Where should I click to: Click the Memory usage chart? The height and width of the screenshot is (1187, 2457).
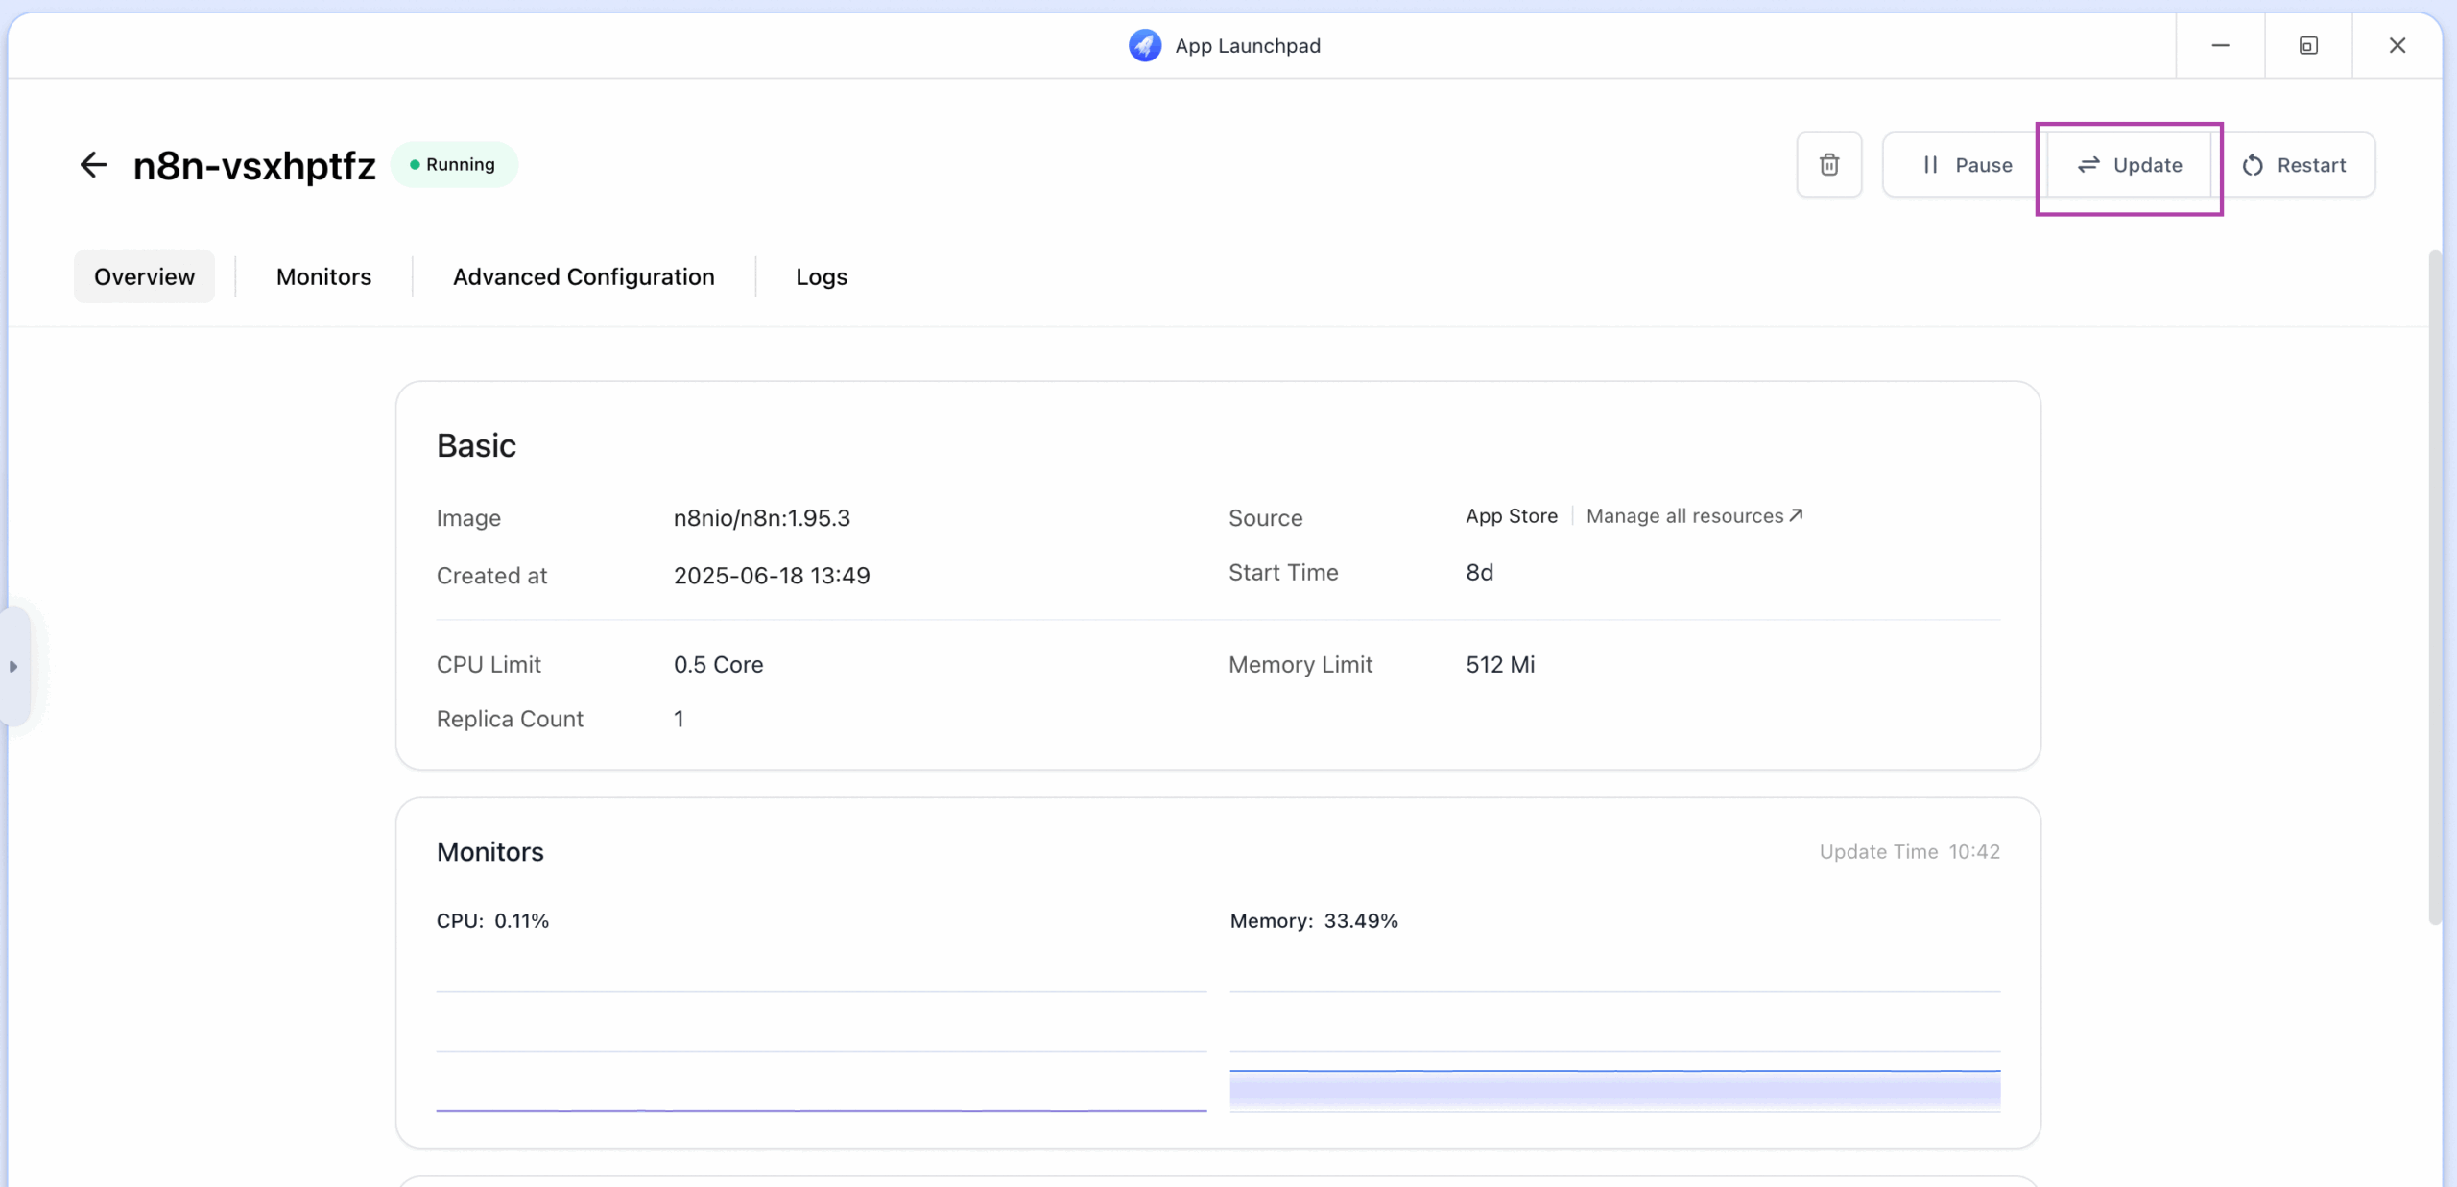pyautogui.click(x=1615, y=1052)
